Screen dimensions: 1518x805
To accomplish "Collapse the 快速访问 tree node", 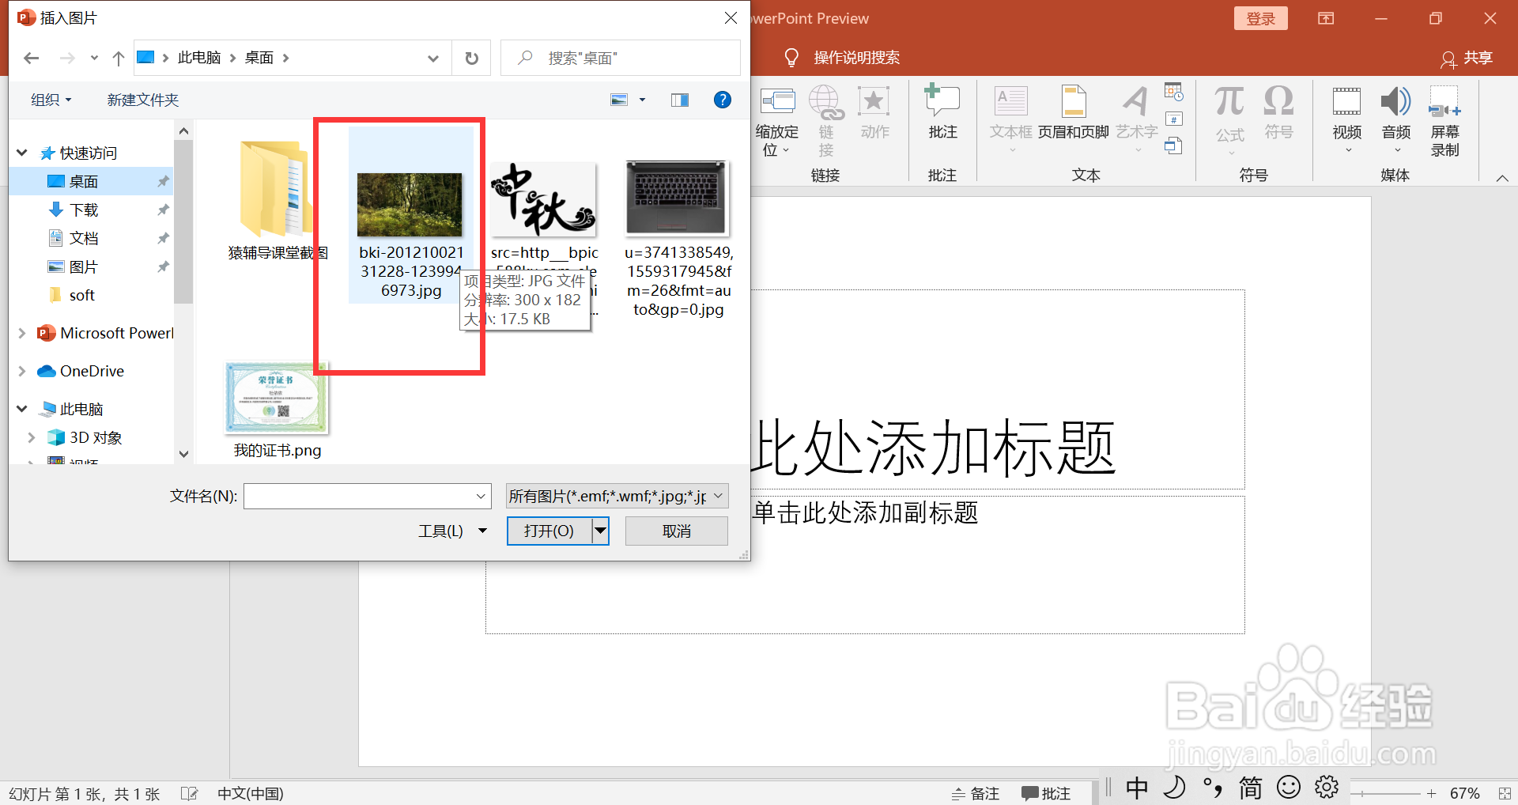I will tap(22, 153).
